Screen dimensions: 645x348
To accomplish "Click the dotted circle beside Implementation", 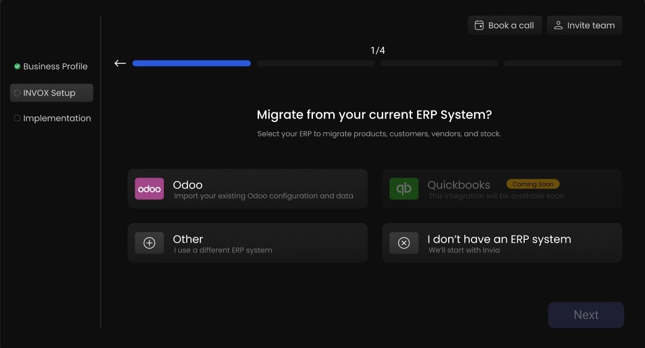I will click(x=17, y=118).
